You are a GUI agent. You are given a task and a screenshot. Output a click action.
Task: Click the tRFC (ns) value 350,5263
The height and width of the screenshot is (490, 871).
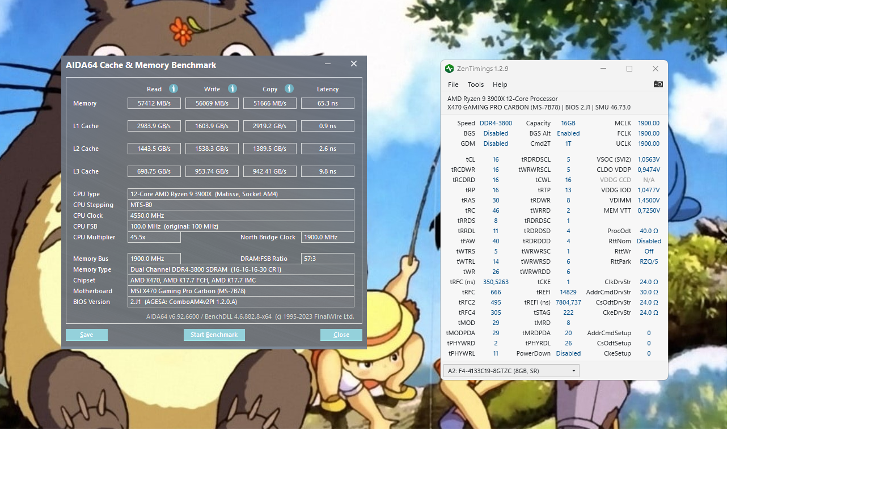496,282
